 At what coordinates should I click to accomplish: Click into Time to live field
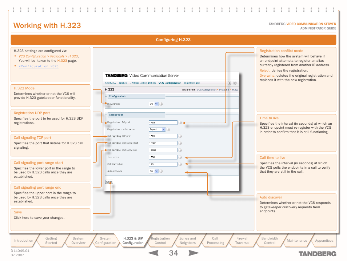point(163,157)
